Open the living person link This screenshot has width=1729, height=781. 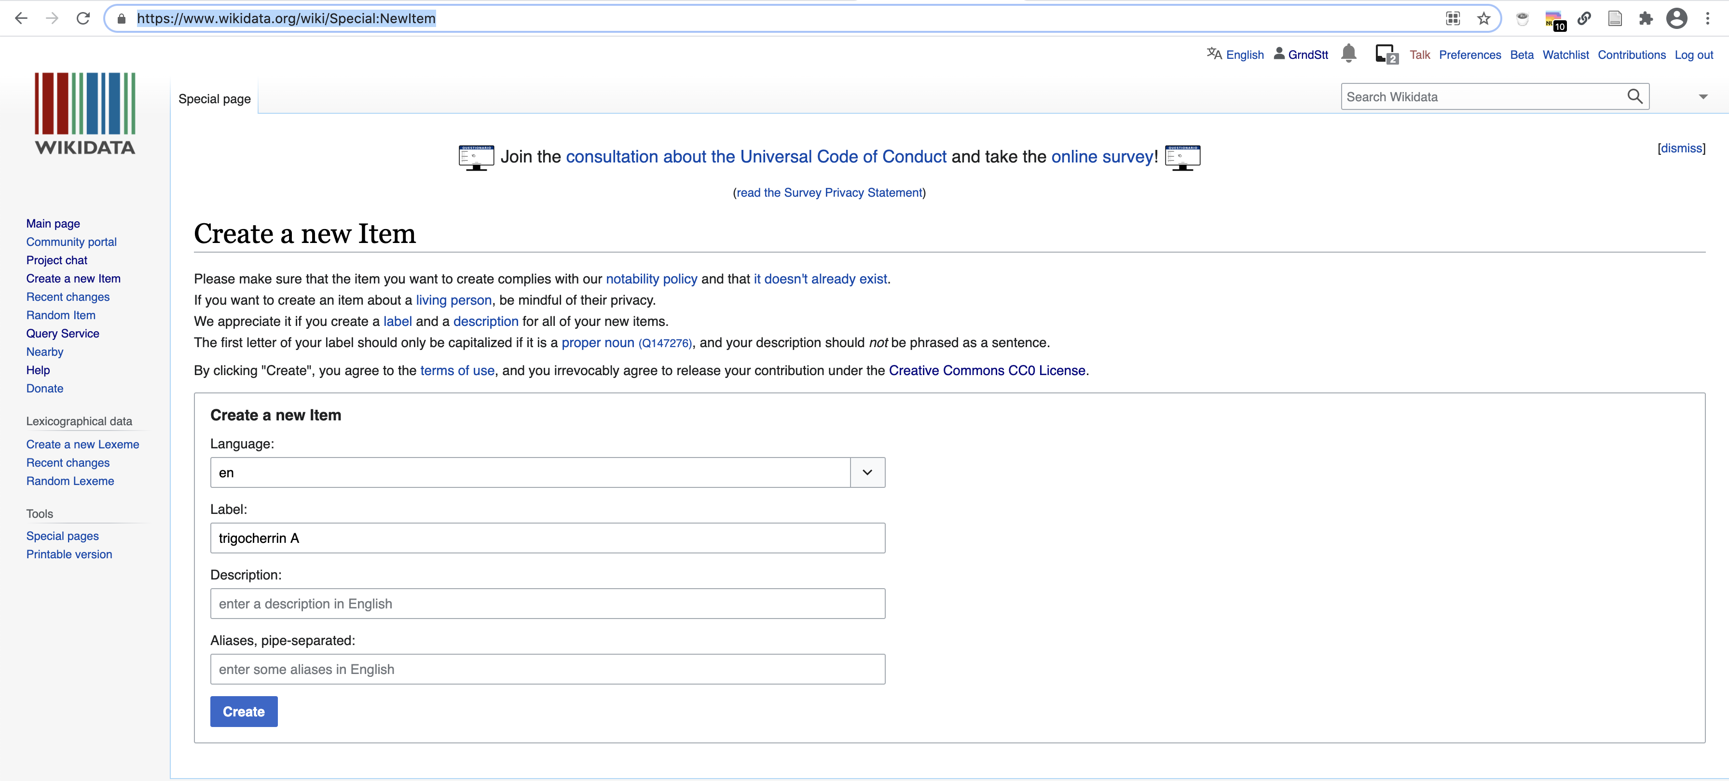[453, 301]
